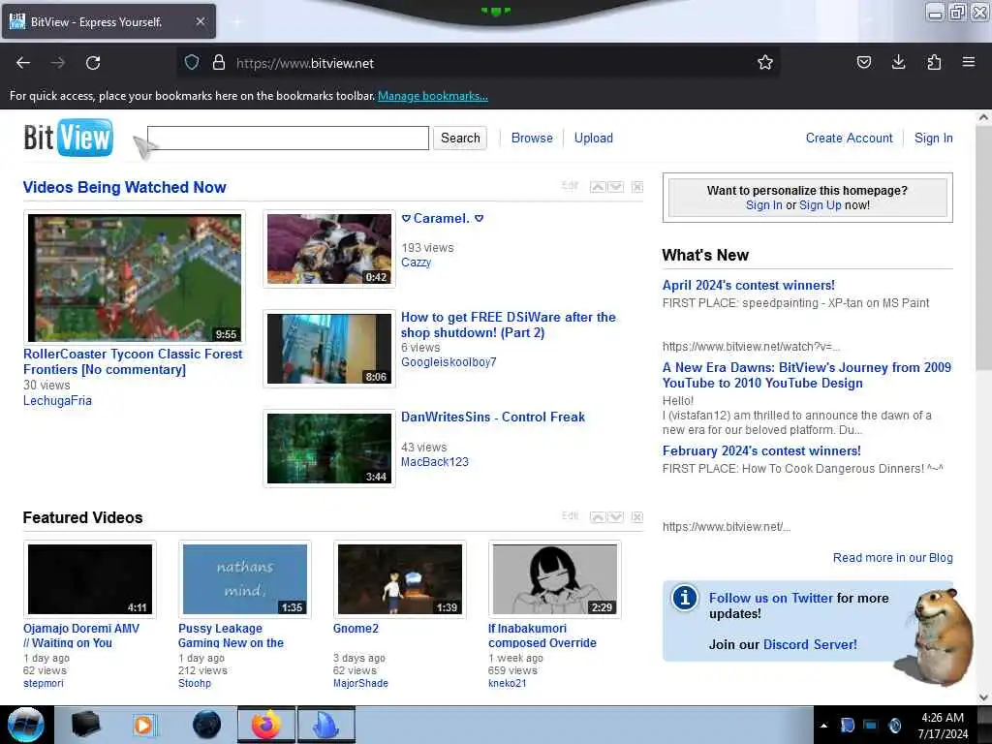Move Videos Being Watched Now module up
992x744 pixels.
(597, 187)
